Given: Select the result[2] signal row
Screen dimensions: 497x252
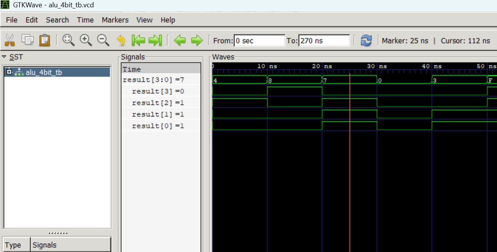Looking at the screenshot, I should tap(161, 103).
